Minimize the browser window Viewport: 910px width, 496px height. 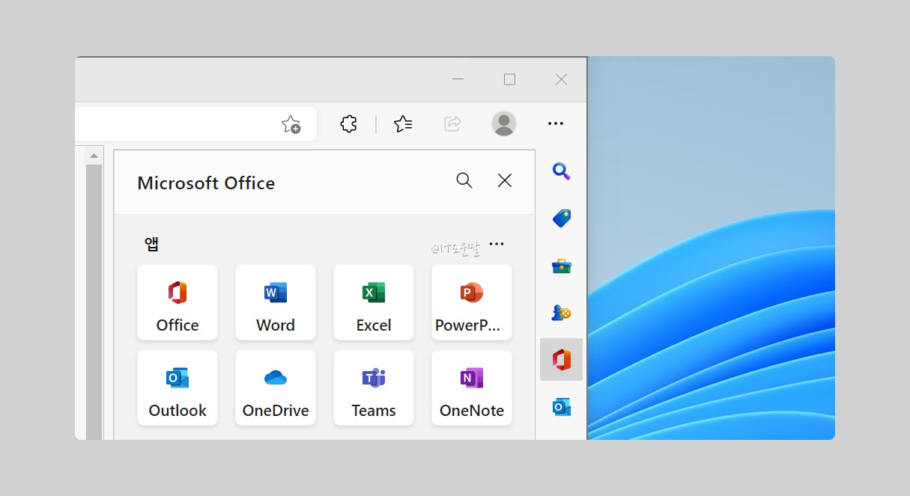(x=458, y=79)
